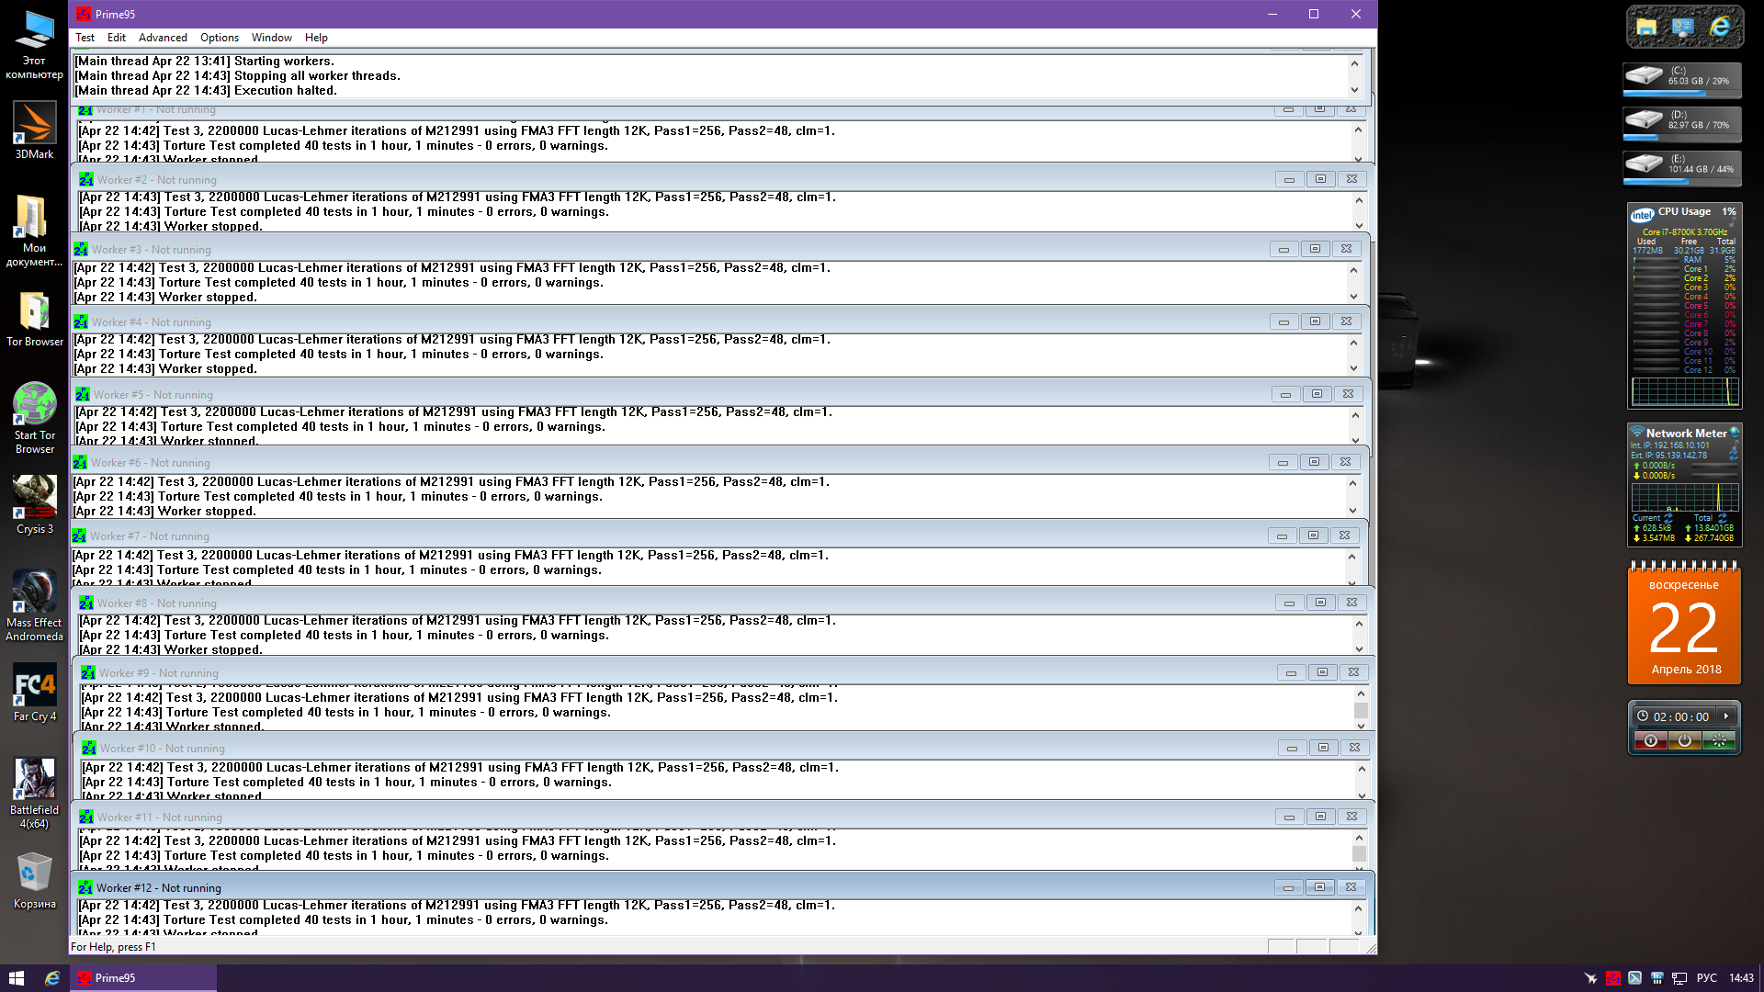Open the Window menu

272,38
